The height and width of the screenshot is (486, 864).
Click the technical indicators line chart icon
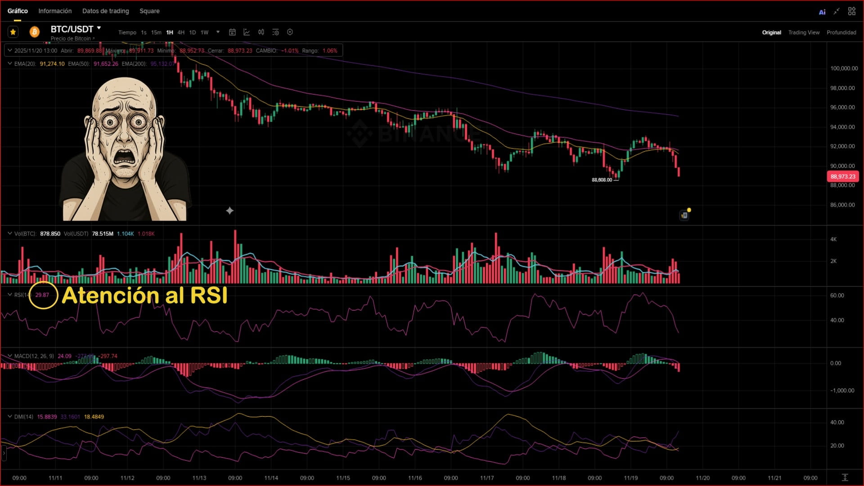247,32
